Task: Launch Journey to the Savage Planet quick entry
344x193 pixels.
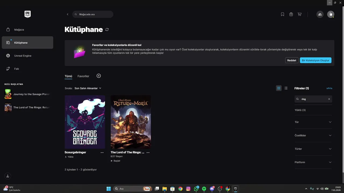Action: (x=27, y=94)
